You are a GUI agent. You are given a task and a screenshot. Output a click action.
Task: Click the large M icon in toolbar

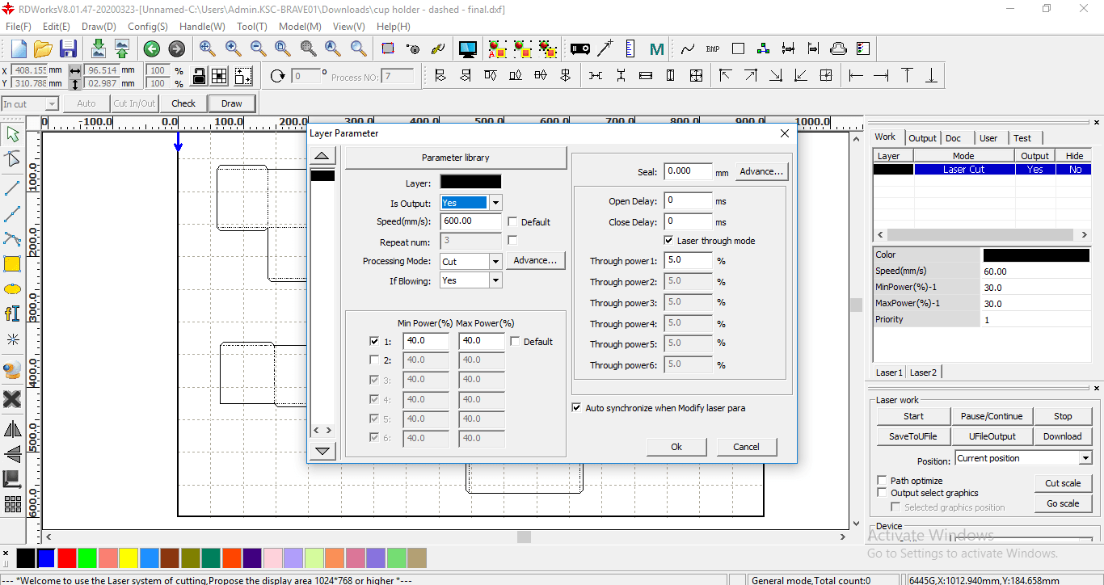tap(657, 49)
